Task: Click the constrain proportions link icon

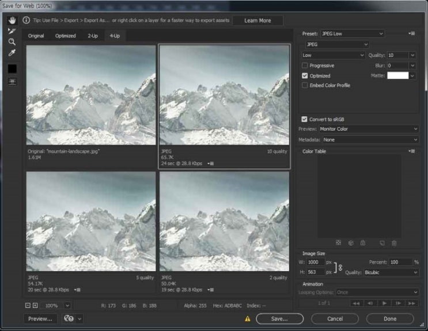Action: click(x=340, y=267)
